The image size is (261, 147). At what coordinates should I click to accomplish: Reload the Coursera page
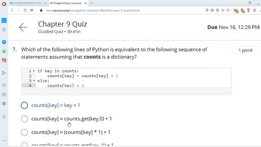click(25, 10)
